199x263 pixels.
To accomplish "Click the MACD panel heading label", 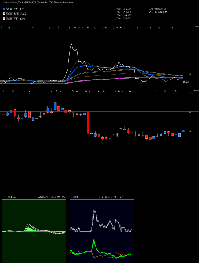I will 12,196.
